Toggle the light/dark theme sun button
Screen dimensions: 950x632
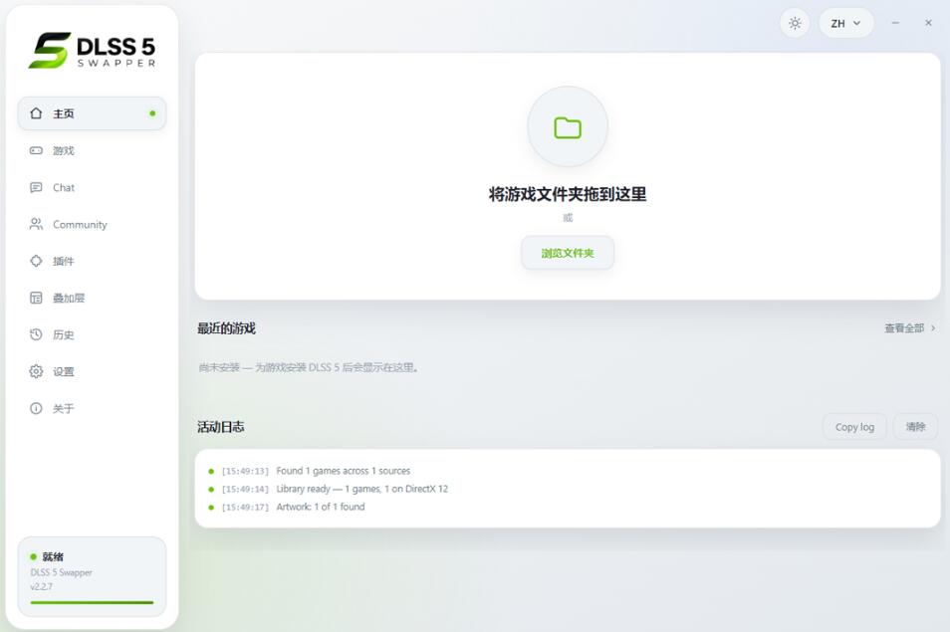pos(795,23)
